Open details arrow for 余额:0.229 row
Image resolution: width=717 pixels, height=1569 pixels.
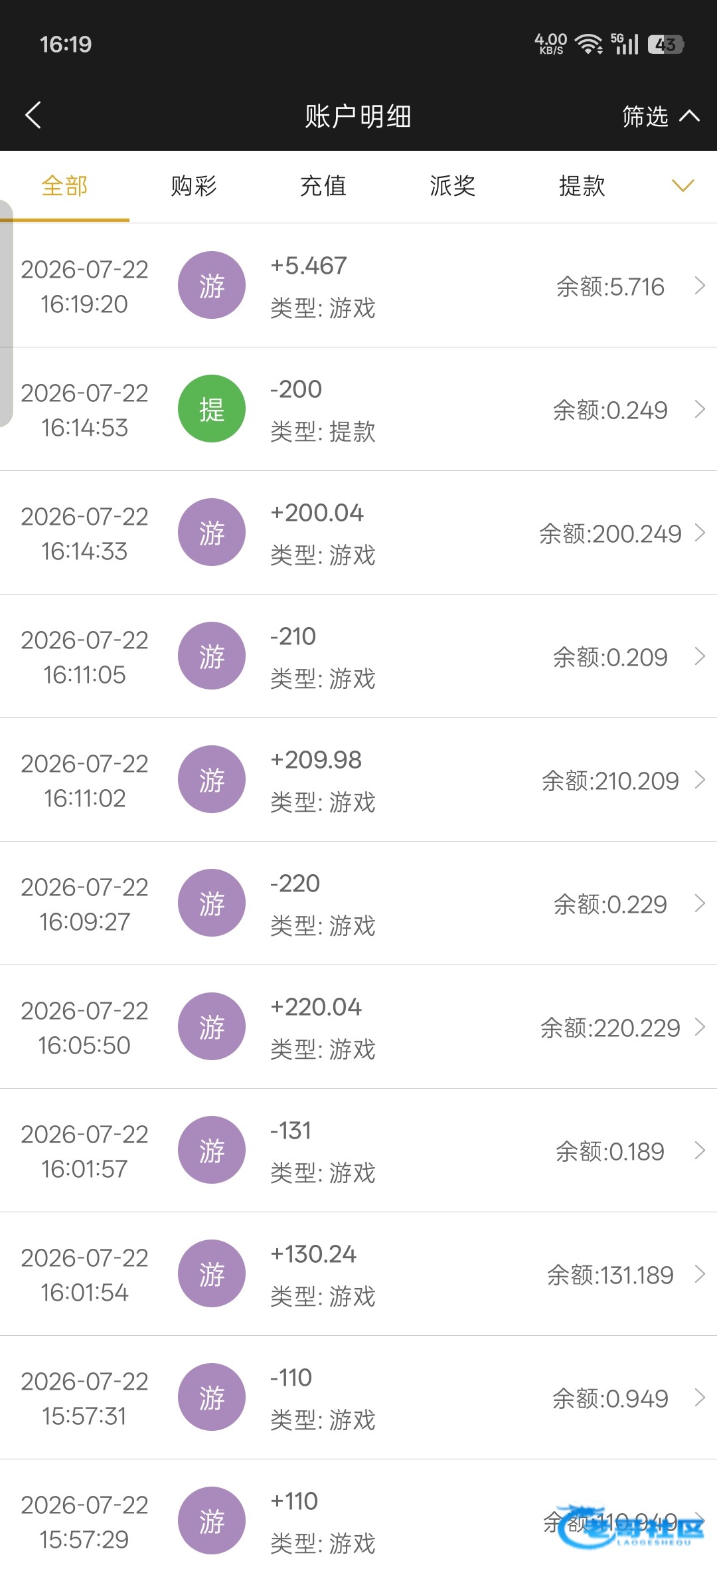click(700, 903)
